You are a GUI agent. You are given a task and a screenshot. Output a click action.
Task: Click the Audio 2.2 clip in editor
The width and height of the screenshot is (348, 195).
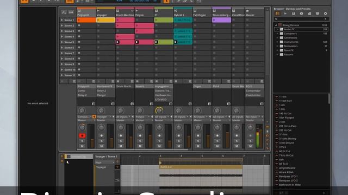[201, 167]
